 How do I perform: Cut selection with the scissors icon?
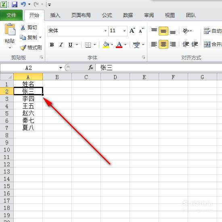point(23,27)
